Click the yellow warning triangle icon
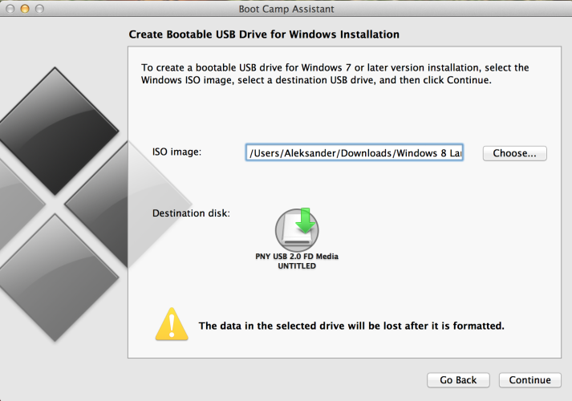The height and width of the screenshot is (401, 572). point(171,324)
